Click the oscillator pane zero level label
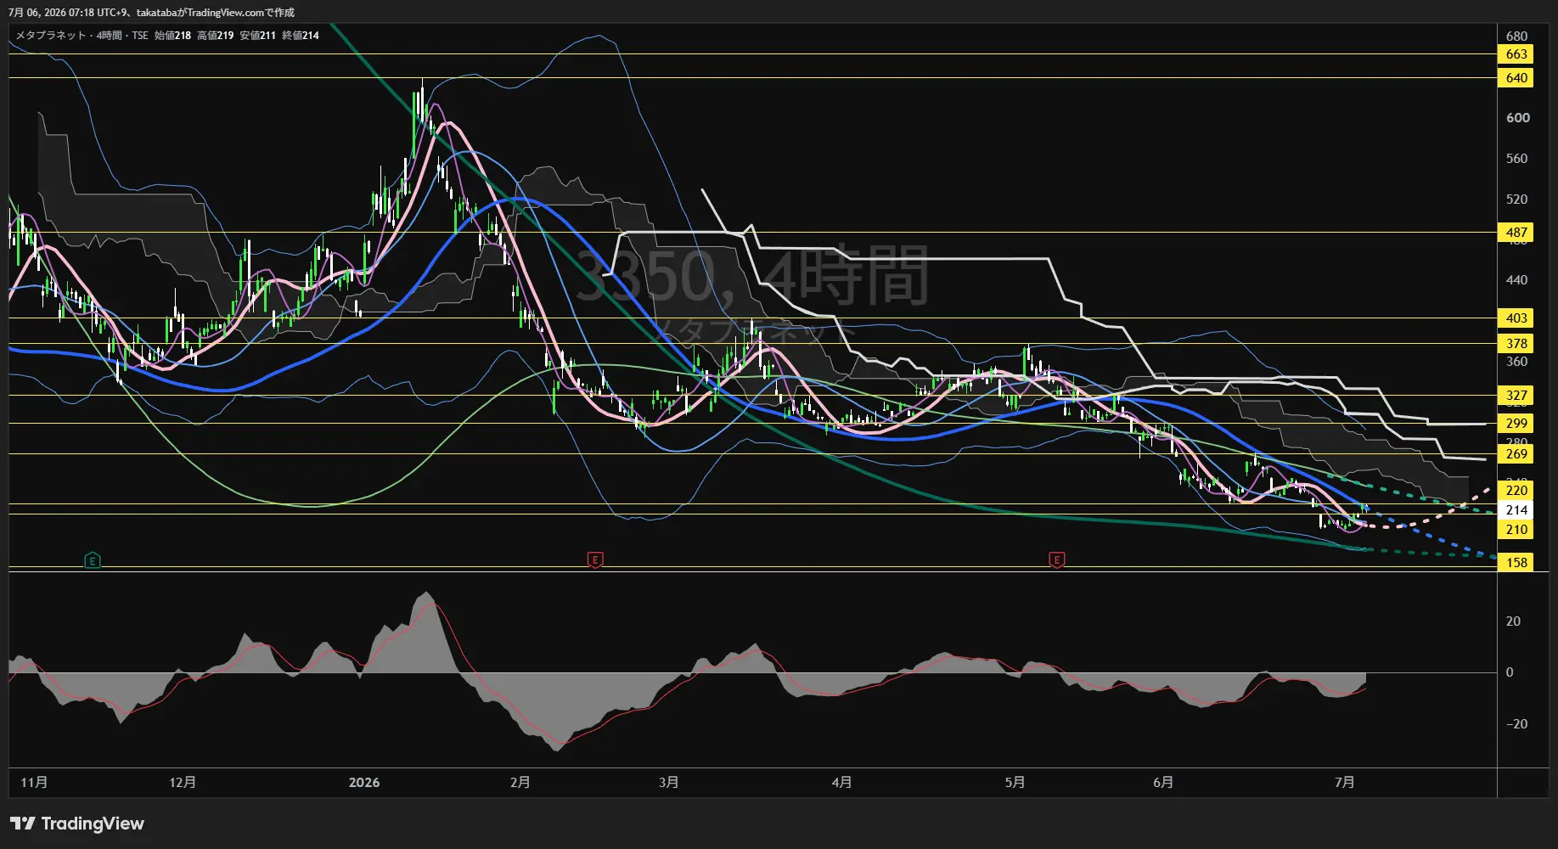Image resolution: width=1558 pixels, height=849 pixels. tap(1510, 672)
